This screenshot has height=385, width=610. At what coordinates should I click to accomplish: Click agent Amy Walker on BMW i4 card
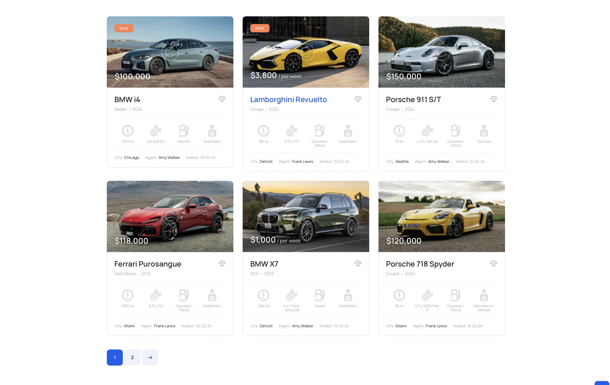pyautogui.click(x=169, y=158)
